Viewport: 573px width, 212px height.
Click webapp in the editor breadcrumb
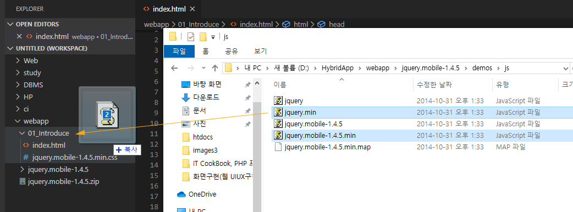(x=157, y=25)
